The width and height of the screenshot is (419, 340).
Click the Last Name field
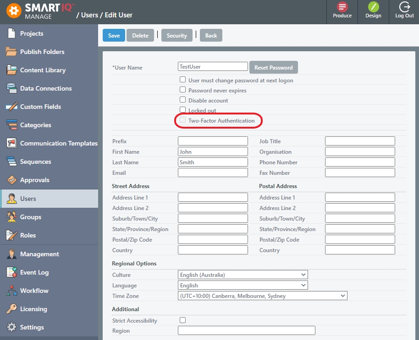[x=213, y=162]
